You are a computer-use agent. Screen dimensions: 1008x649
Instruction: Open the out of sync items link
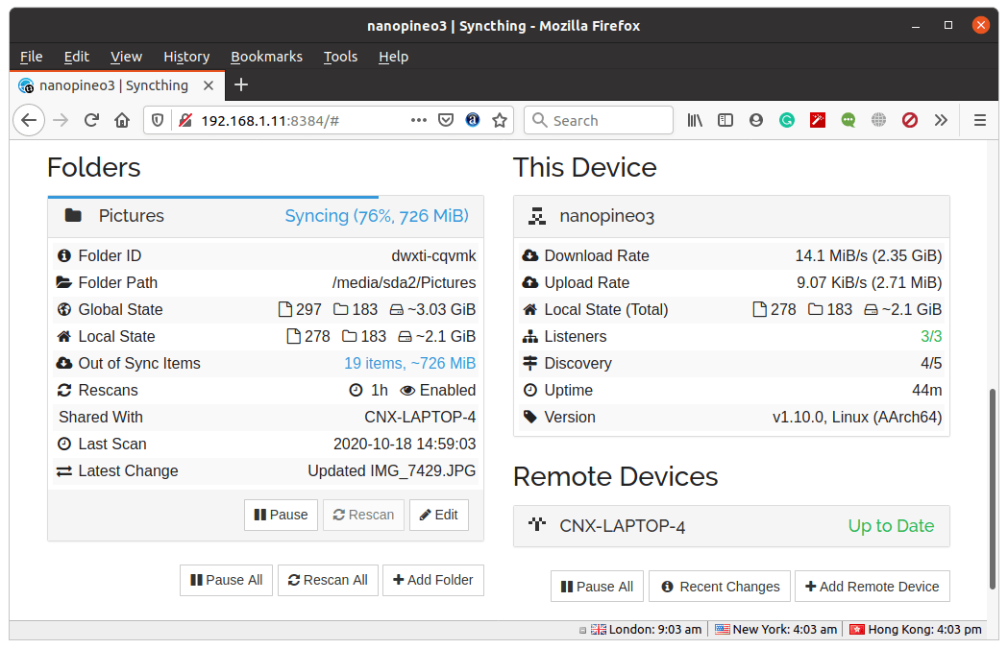[x=410, y=363]
